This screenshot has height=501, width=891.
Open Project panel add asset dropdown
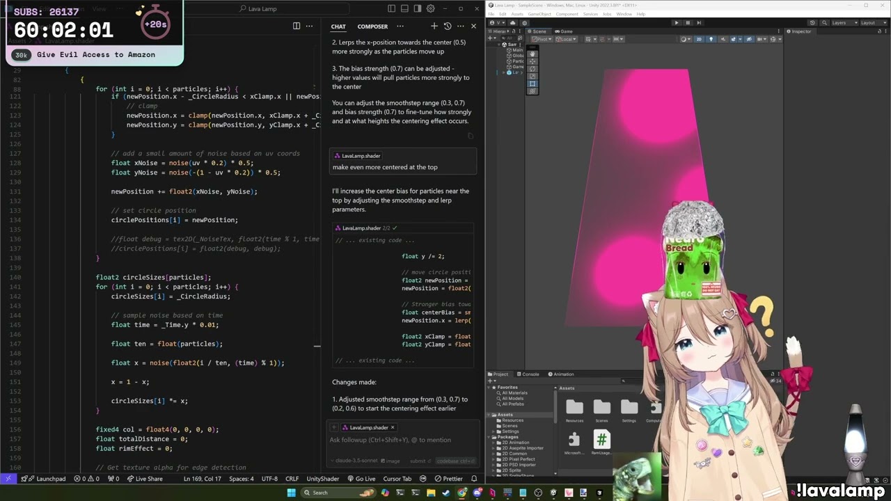tap(492, 381)
